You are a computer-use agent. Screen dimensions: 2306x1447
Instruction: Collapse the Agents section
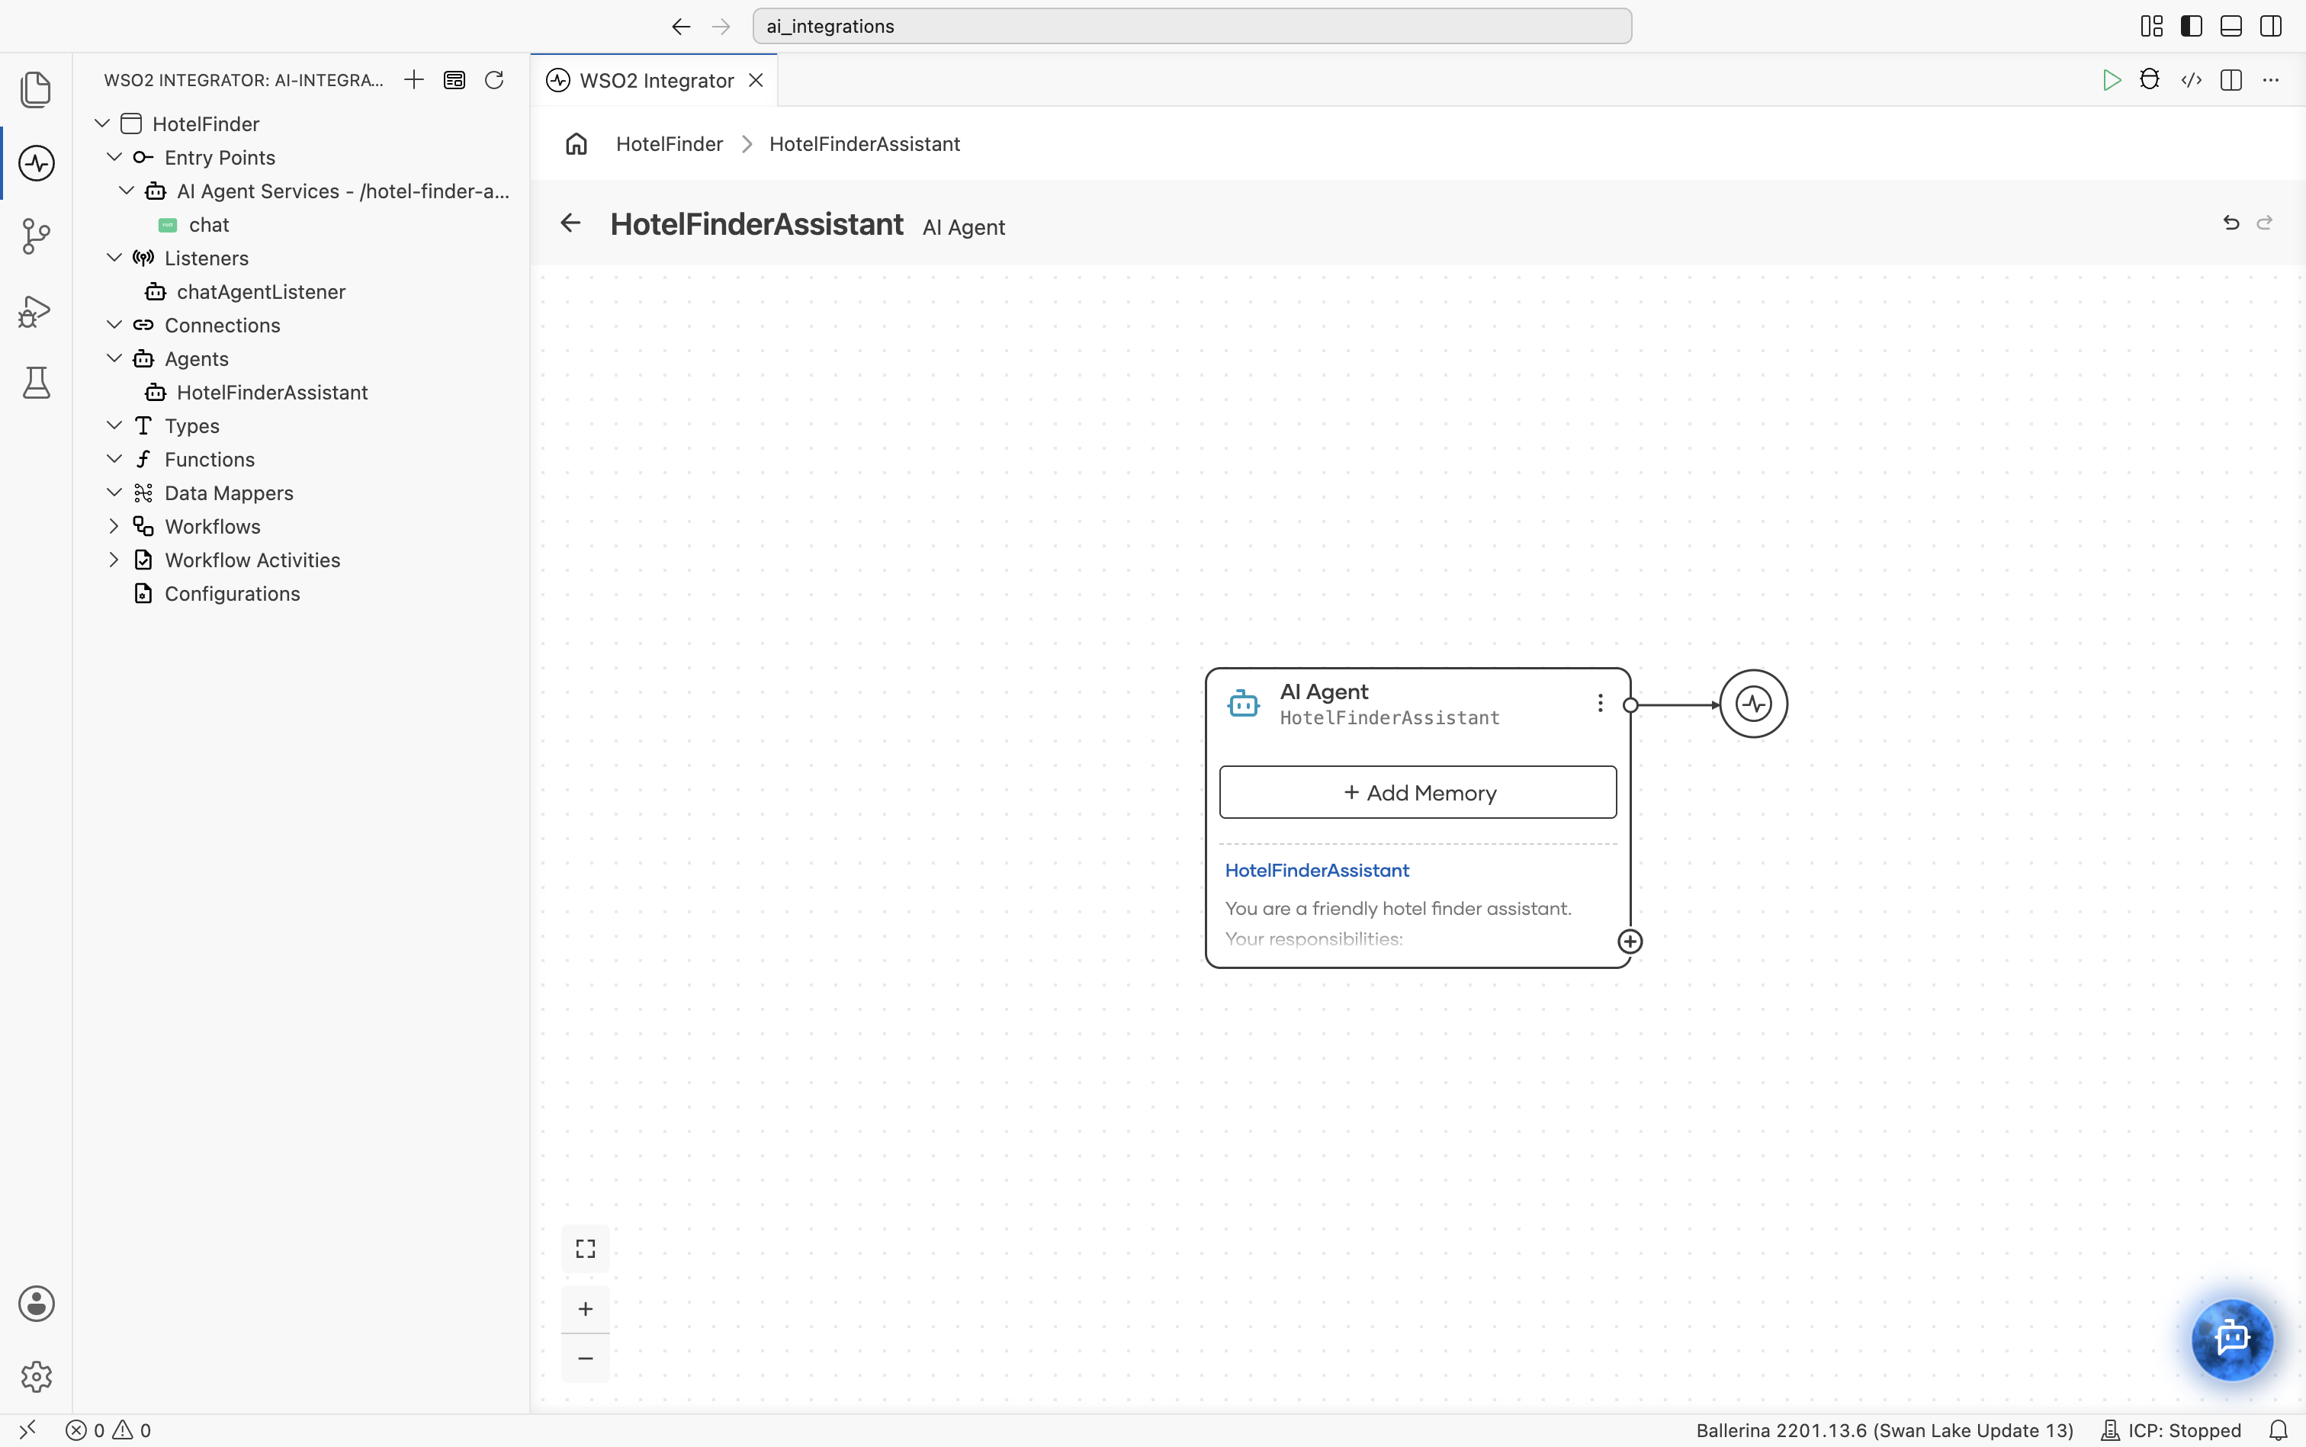[x=115, y=358]
